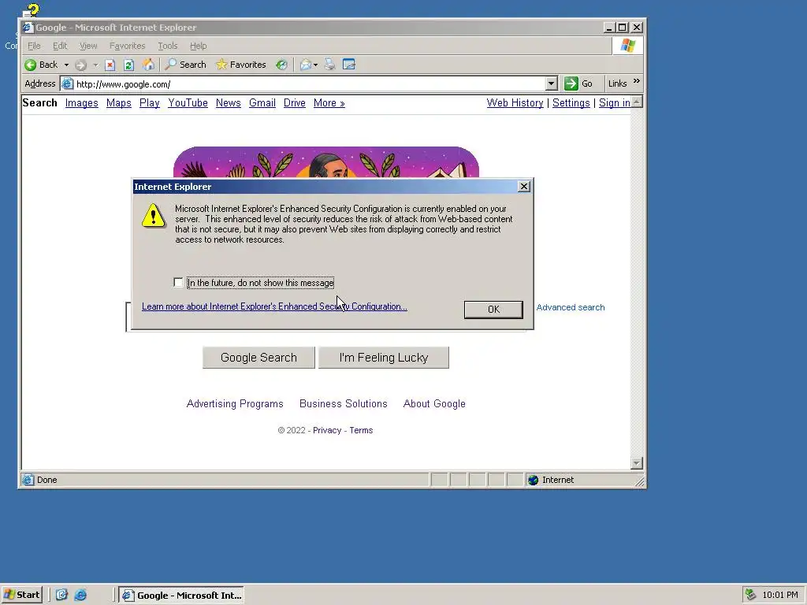Click the page icon in the Address bar
The image size is (807, 605).
(x=68, y=84)
